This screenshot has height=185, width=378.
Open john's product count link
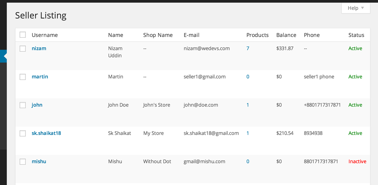(248, 105)
